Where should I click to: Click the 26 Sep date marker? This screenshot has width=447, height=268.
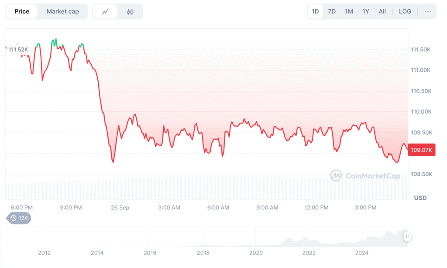coord(120,208)
